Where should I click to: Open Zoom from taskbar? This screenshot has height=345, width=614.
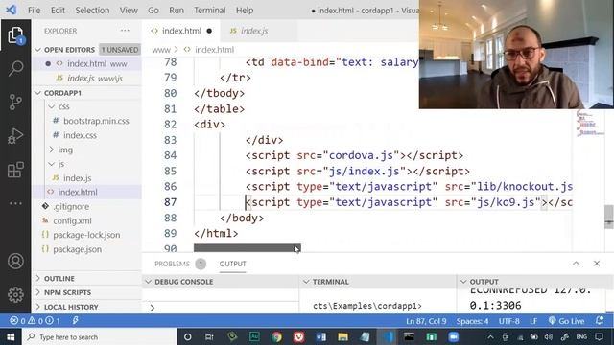coord(454,336)
